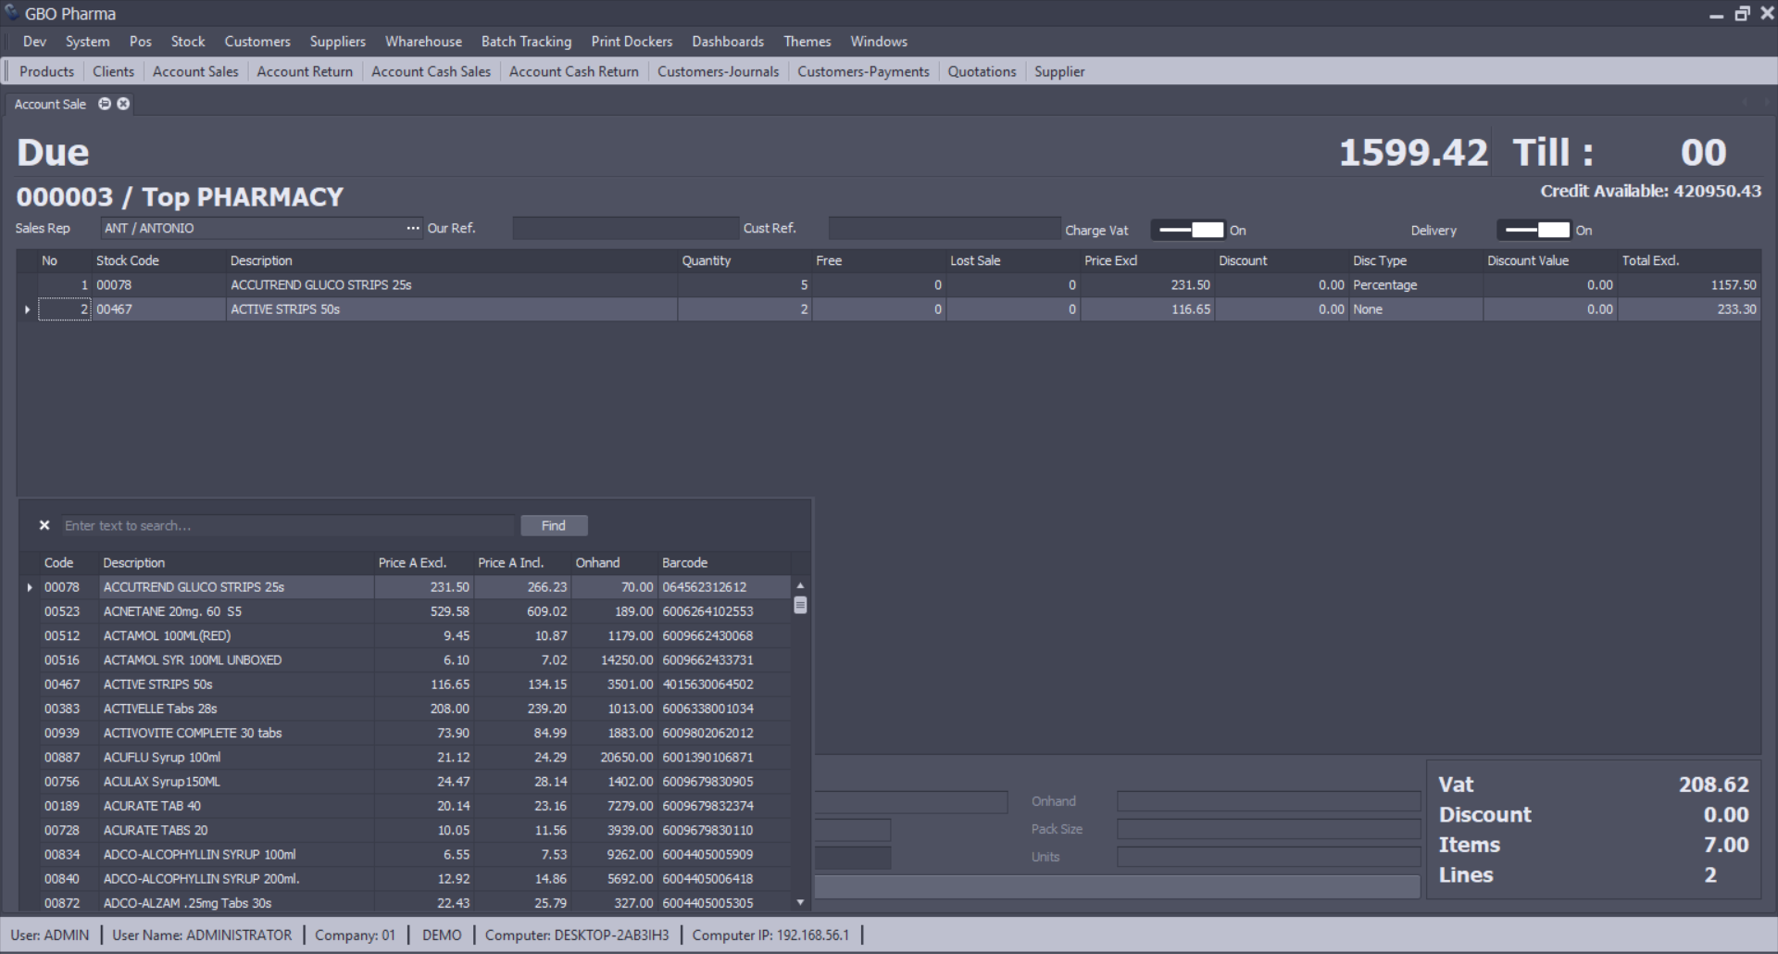
Task: Open the Dashboards menu
Action: (727, 42)
